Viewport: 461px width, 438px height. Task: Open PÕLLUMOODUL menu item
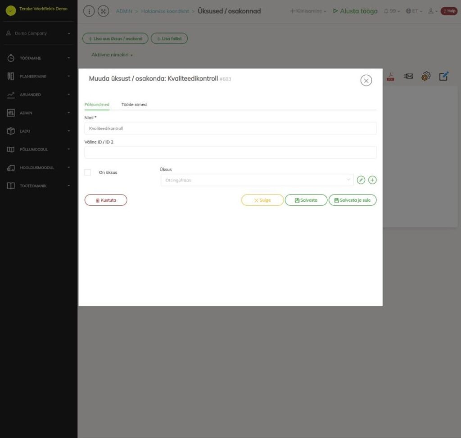[38, 149]
